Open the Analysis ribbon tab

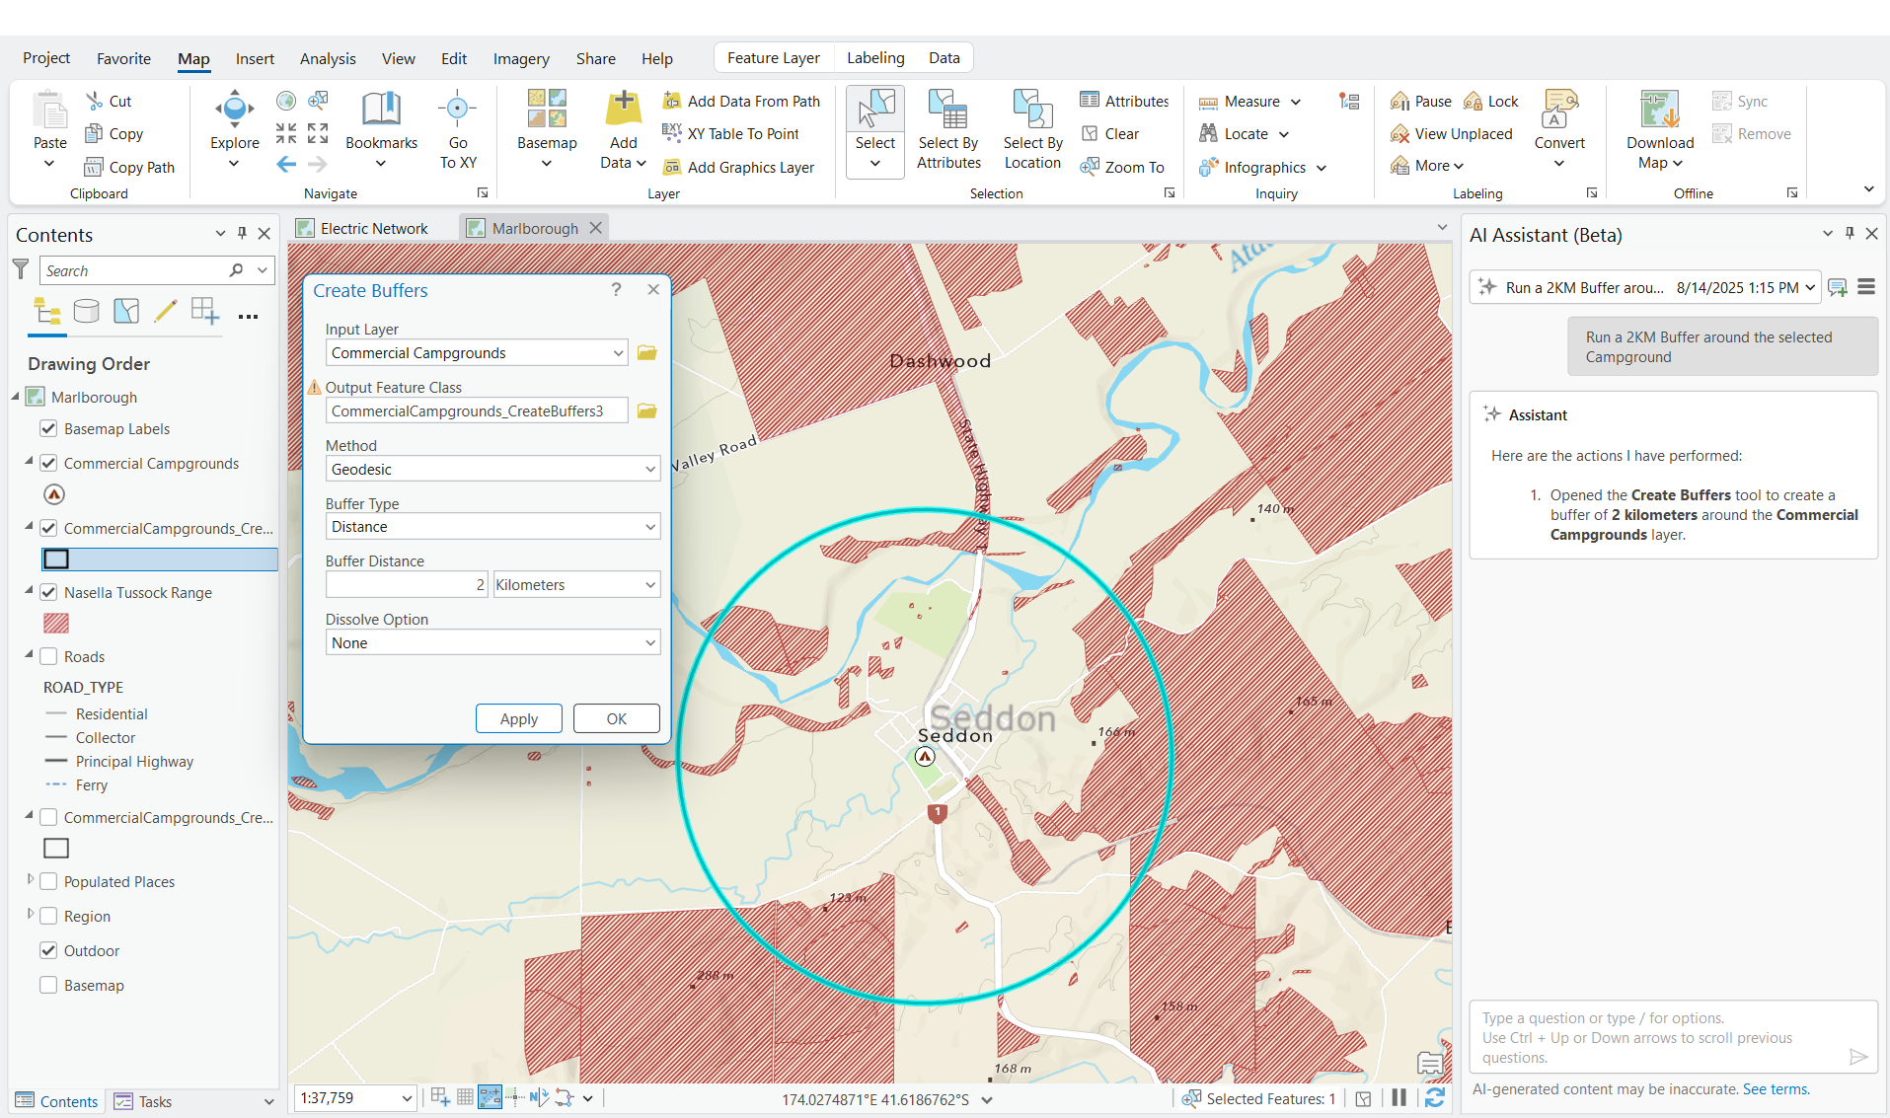tap(327, 58)
